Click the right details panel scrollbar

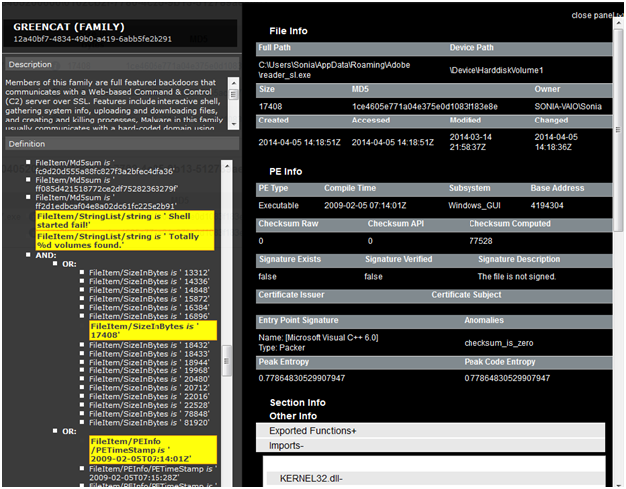617,249
